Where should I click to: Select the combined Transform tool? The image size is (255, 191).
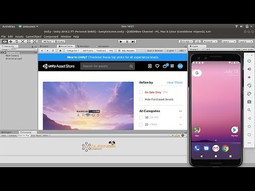point(35,41)
